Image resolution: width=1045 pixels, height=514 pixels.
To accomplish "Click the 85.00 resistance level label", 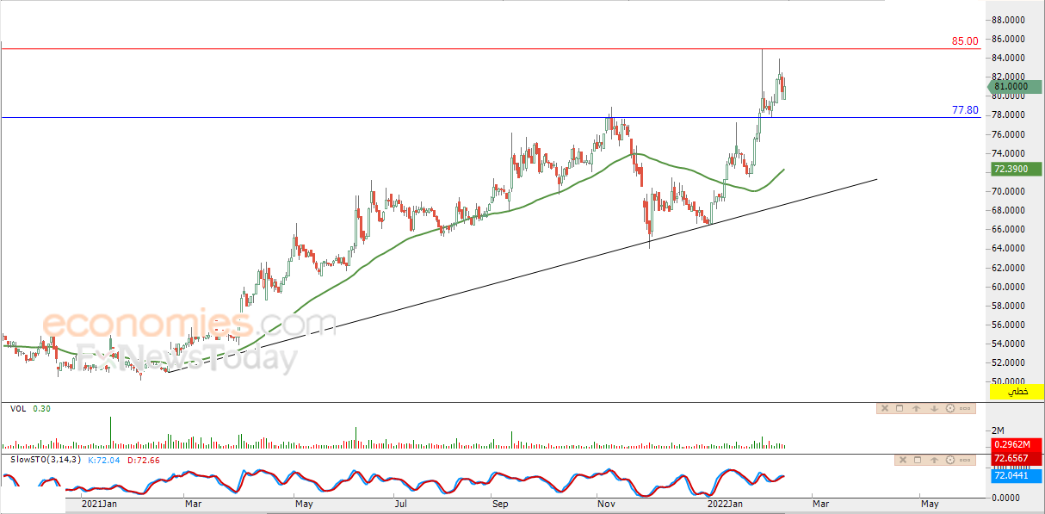I will [964, 40].
